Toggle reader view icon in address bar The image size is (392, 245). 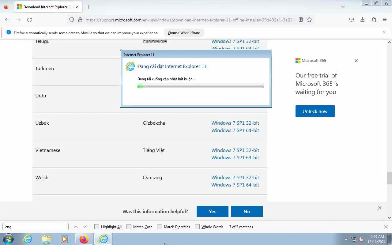pyautogui.click(x=301, y=20)
